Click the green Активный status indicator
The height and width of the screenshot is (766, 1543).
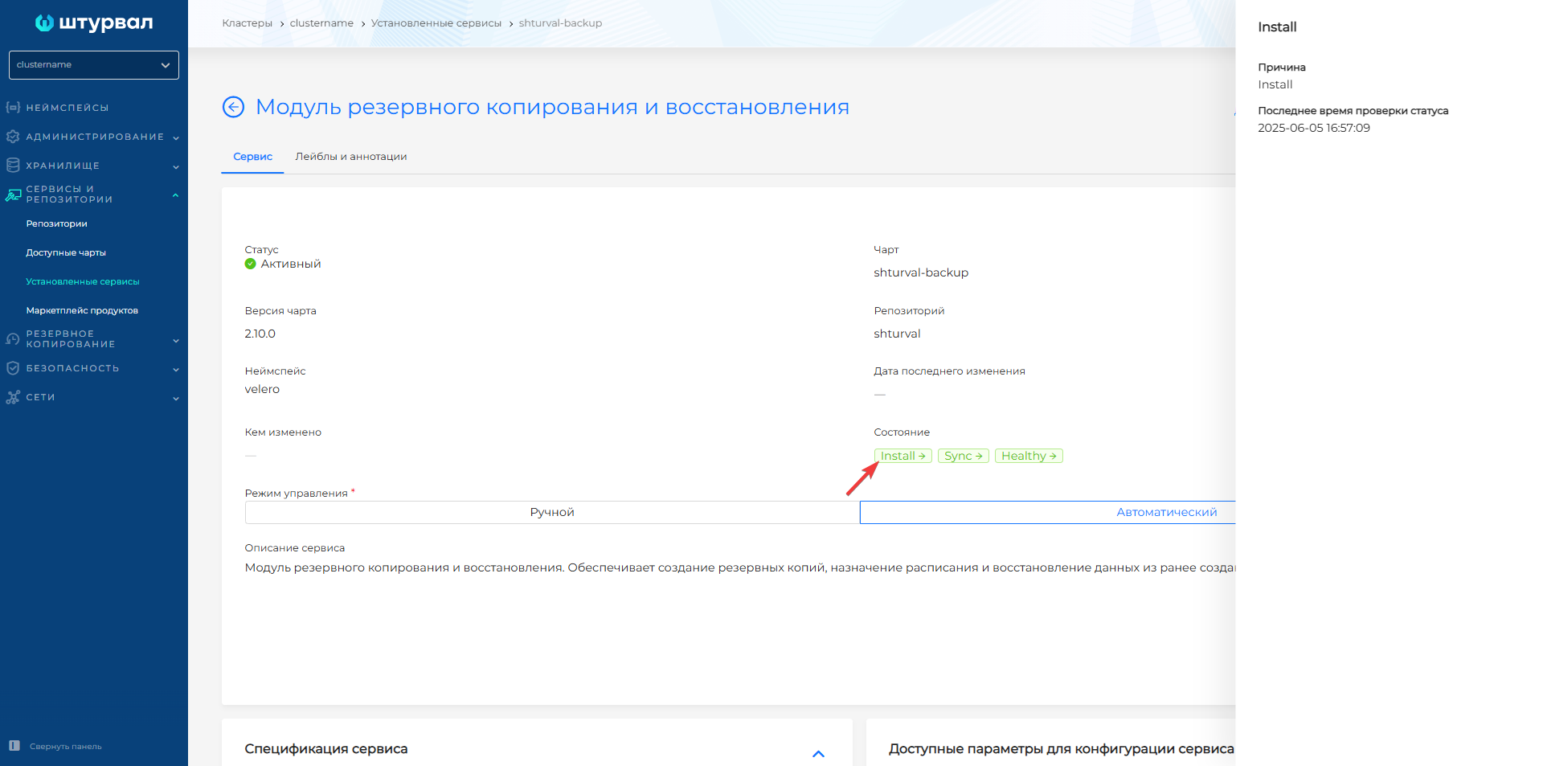250,264
